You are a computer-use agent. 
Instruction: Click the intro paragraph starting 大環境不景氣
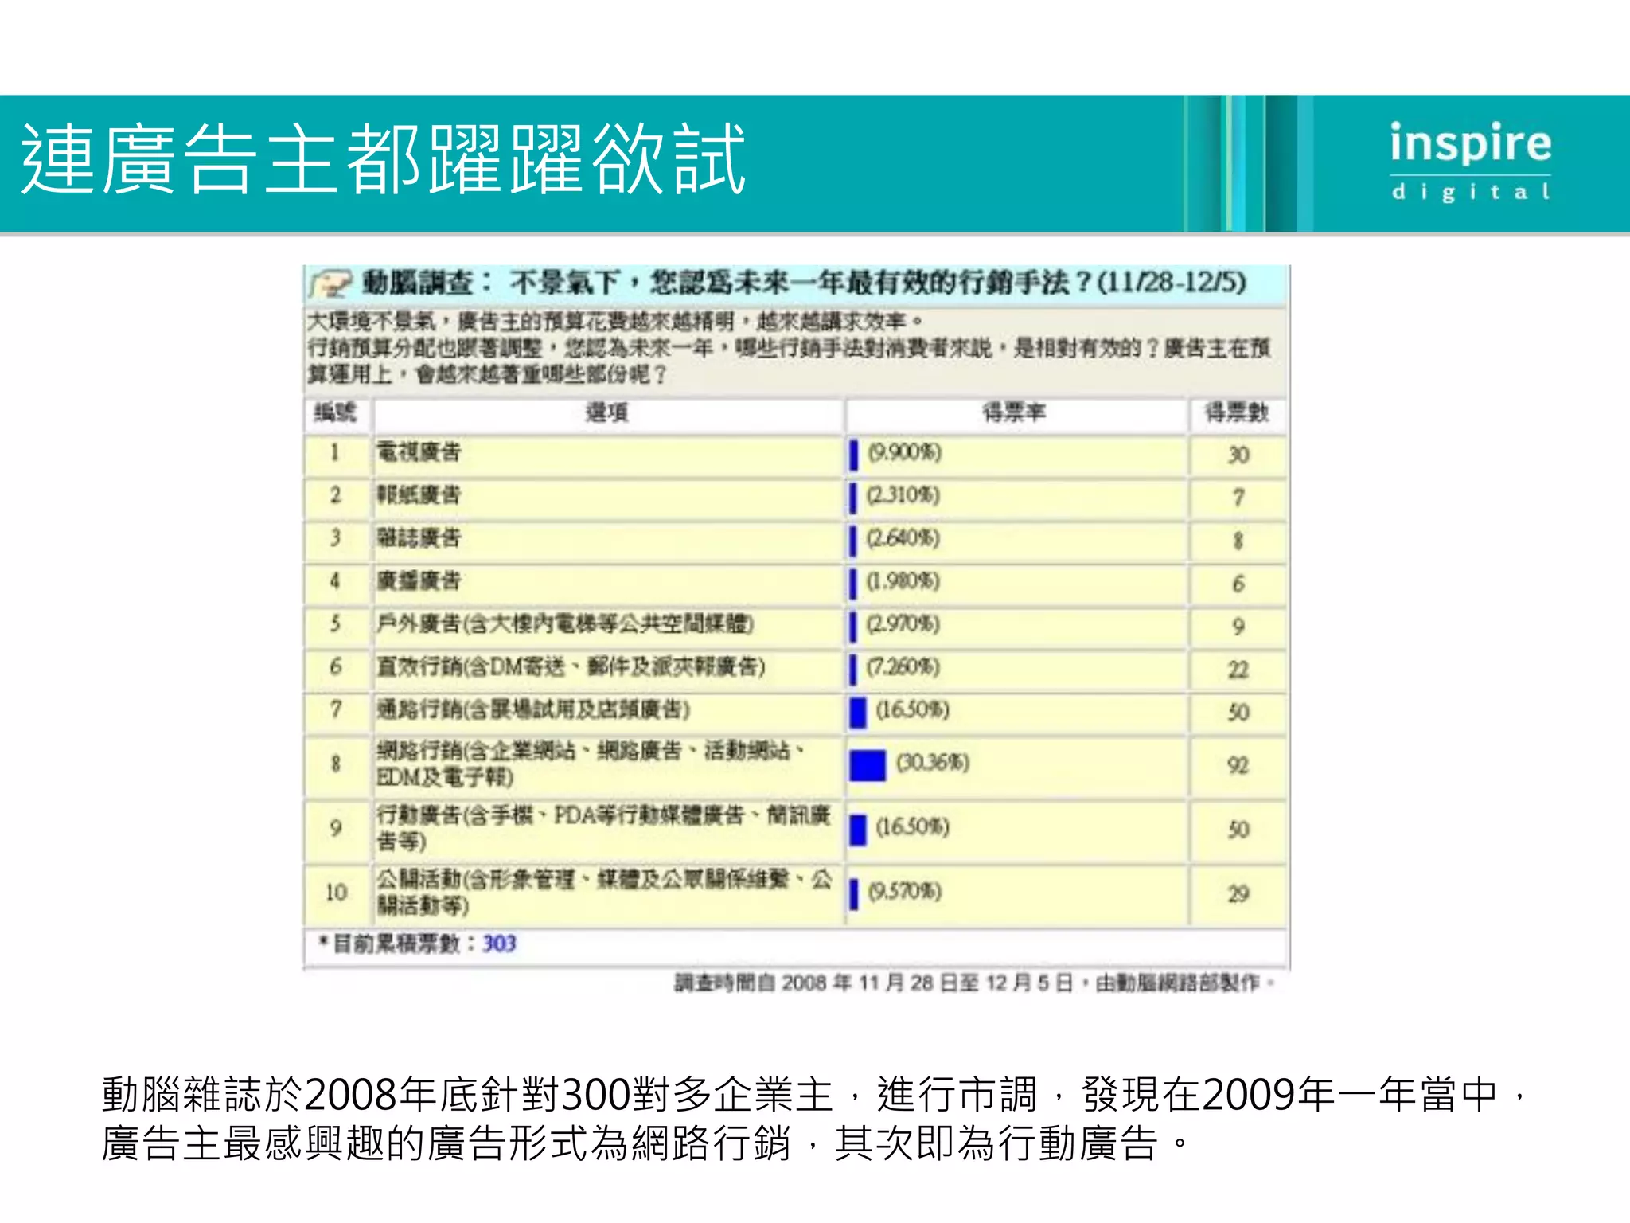(789, 347)
